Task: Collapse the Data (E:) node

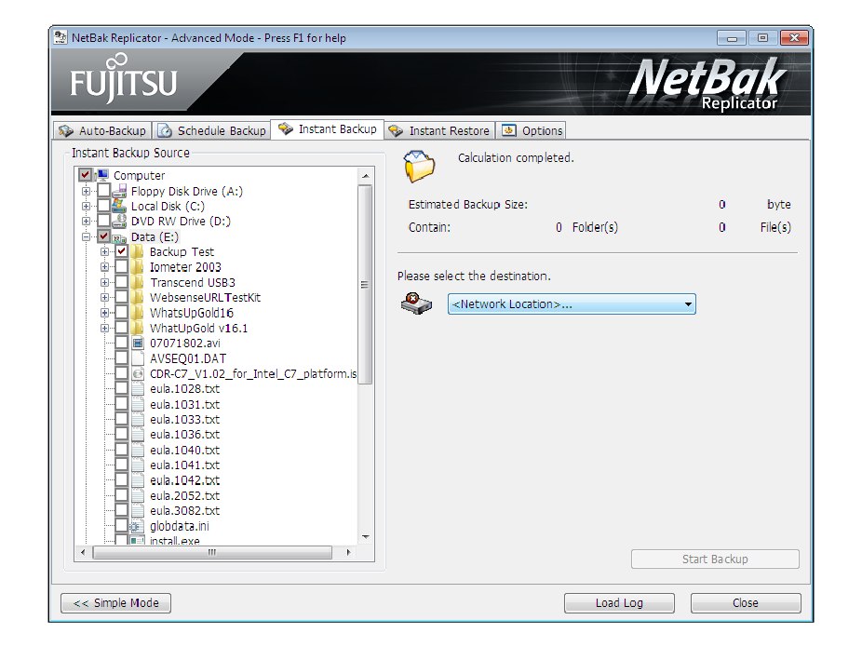Action: [86, 236]
